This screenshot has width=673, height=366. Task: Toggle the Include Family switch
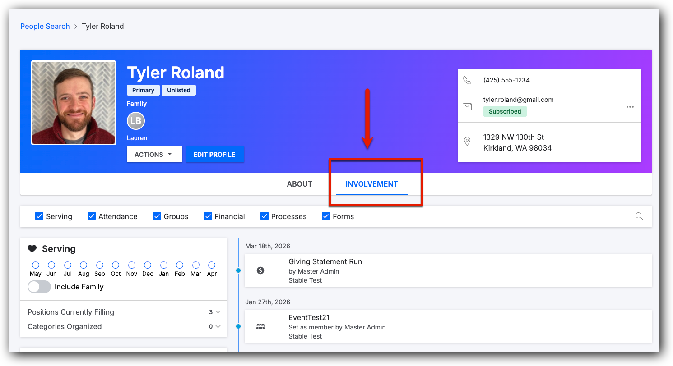click(x=39, y=287)
